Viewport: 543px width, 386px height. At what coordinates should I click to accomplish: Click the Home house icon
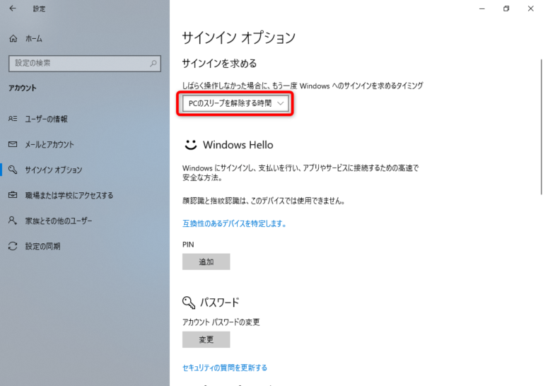[x=13, y=38]
